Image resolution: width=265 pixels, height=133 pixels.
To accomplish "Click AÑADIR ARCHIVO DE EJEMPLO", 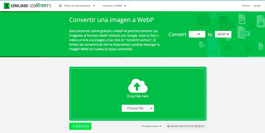I will (x=186, y=126).
